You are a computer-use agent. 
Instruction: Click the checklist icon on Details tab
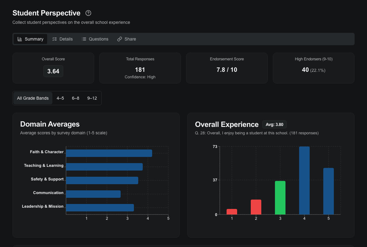(x=55, y=39)
